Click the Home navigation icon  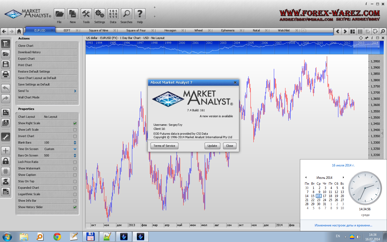click(19, 31)
